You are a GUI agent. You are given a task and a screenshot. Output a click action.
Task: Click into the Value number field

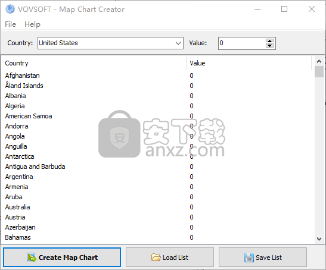(x=242, y=43)
